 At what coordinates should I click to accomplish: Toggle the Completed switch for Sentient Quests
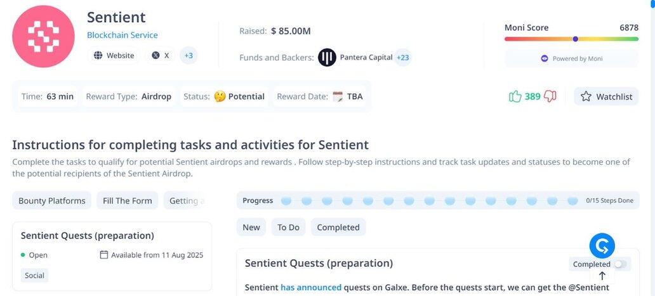[619, 264]
